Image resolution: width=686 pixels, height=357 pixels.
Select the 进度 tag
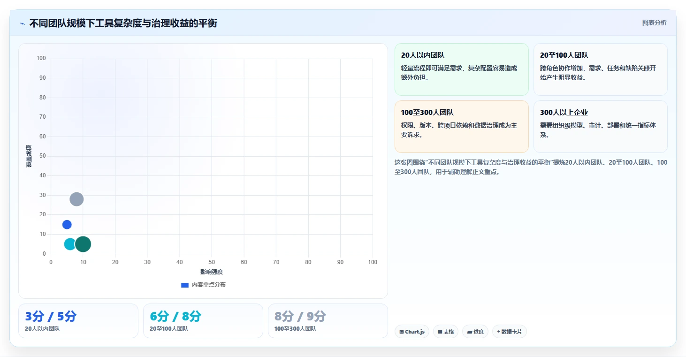[x=475, y=332]
